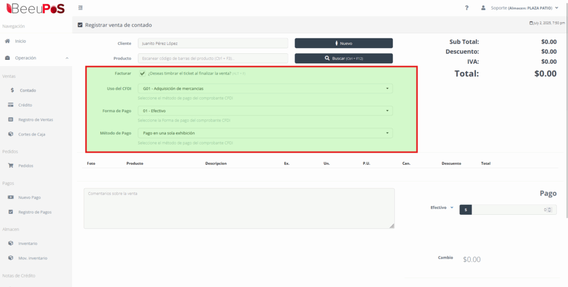
Task: Click the Crédito card icon
Action: click(x=11, y=105)
